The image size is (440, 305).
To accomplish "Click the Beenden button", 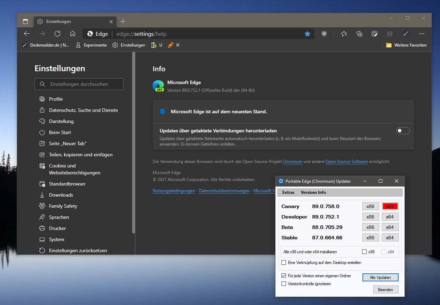I will click(x=386, y=289).
